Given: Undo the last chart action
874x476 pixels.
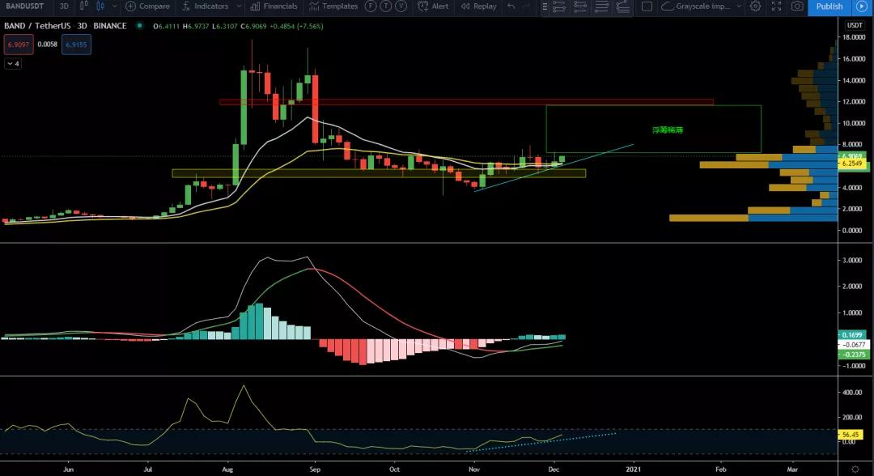Looking at the screenshot, I should click(509, 6).
